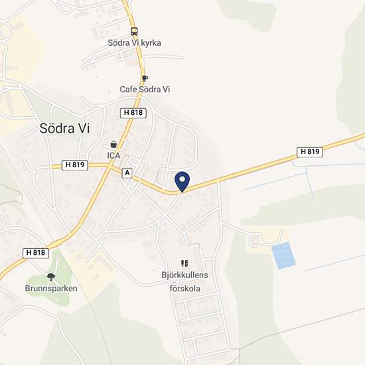Click the square A road marker
This screenshot has height=365, width=365.
(127, 173)
